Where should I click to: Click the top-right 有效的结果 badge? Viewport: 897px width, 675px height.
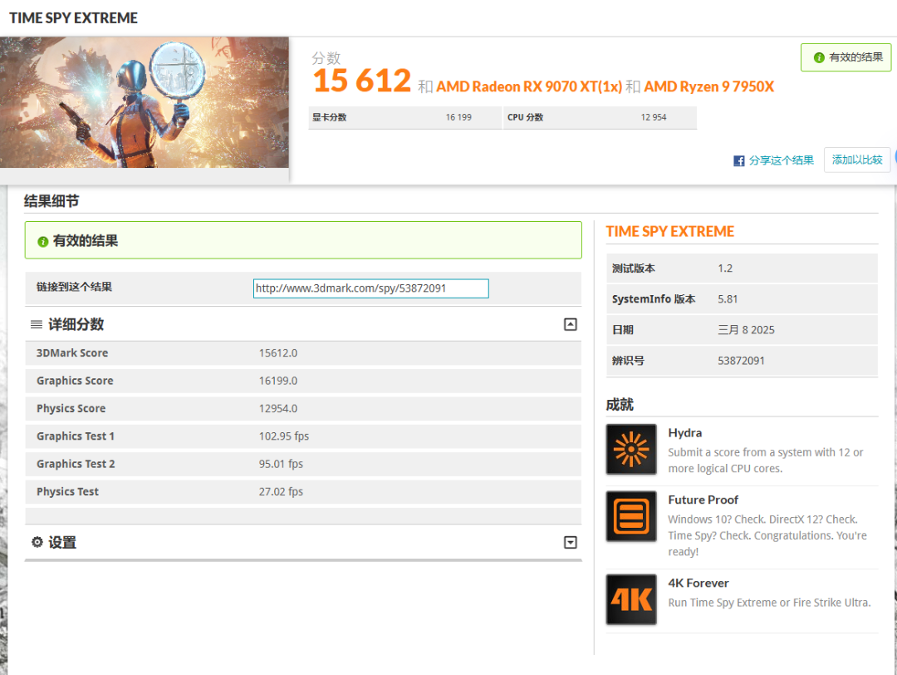coord(846,57)
